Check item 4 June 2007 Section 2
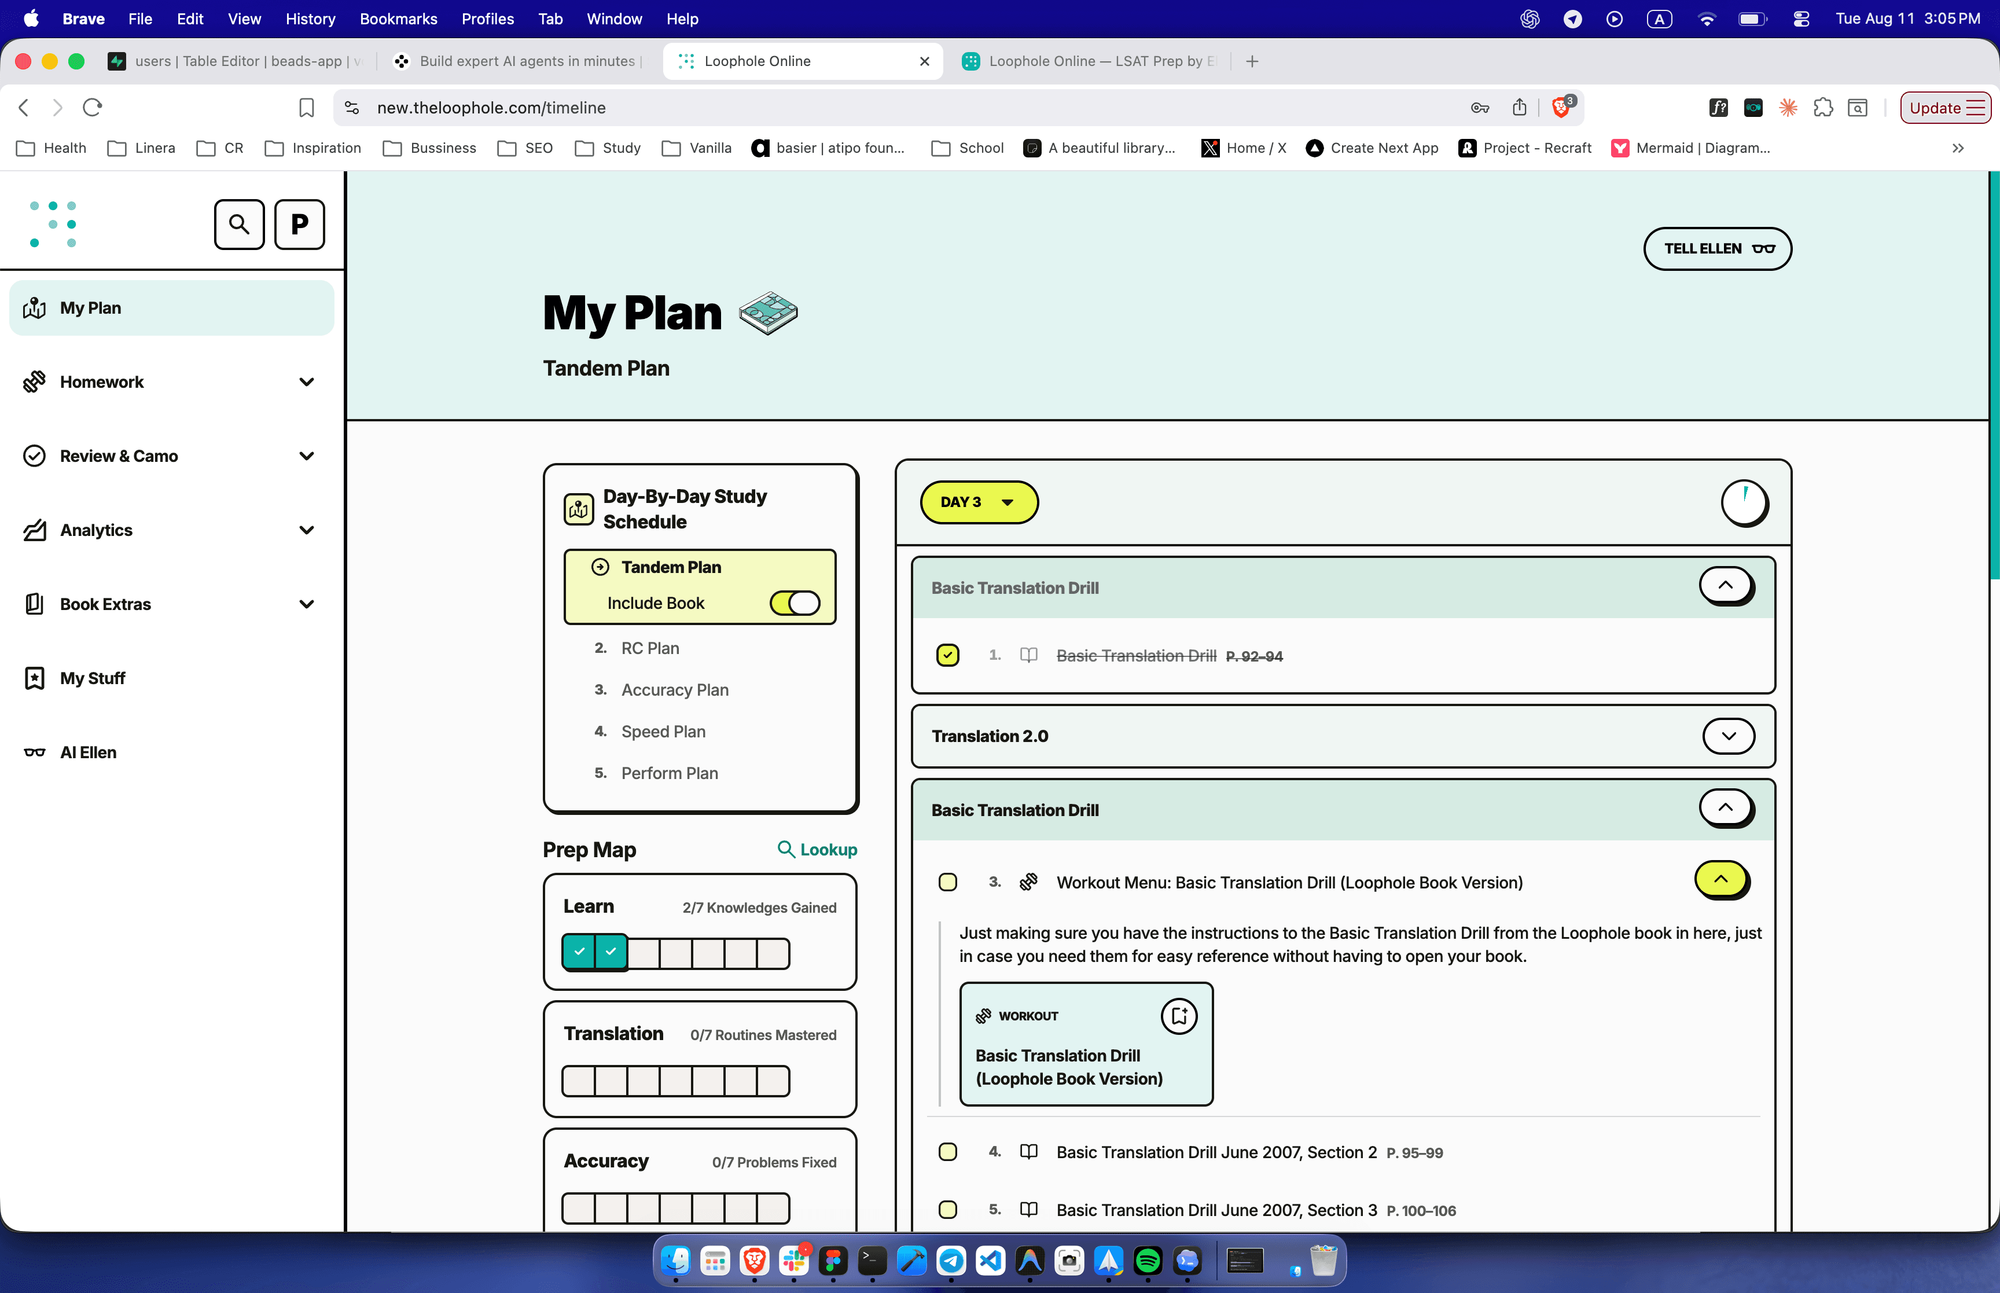The height and width of the screenshot is (1293, 2000). pos(947,1152)
